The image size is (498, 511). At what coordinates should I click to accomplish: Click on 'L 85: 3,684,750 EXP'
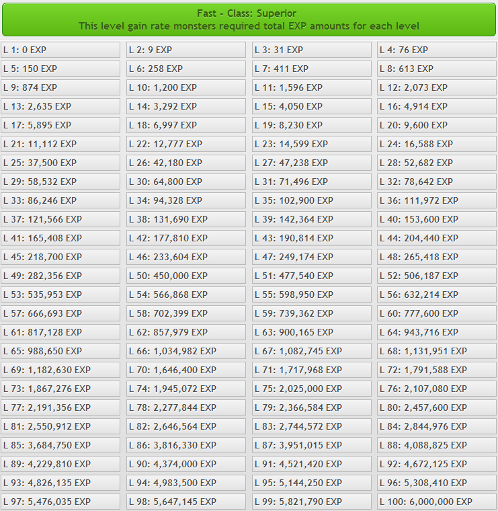click(60, 445)
